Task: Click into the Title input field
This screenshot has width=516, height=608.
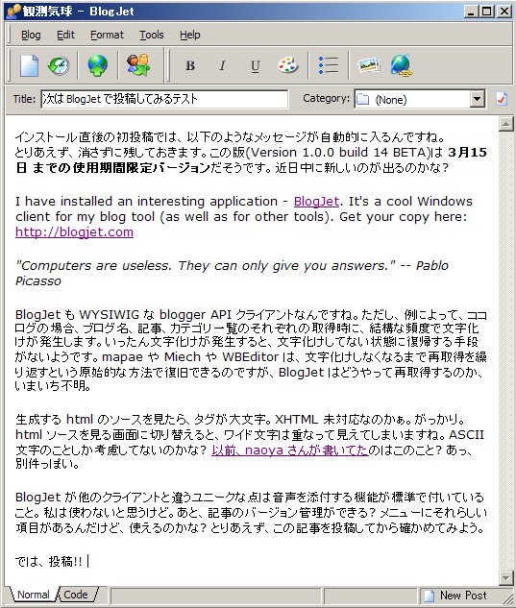Action: click(164, 99)
